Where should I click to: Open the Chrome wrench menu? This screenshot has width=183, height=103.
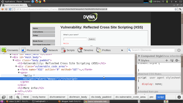(180, 9)
